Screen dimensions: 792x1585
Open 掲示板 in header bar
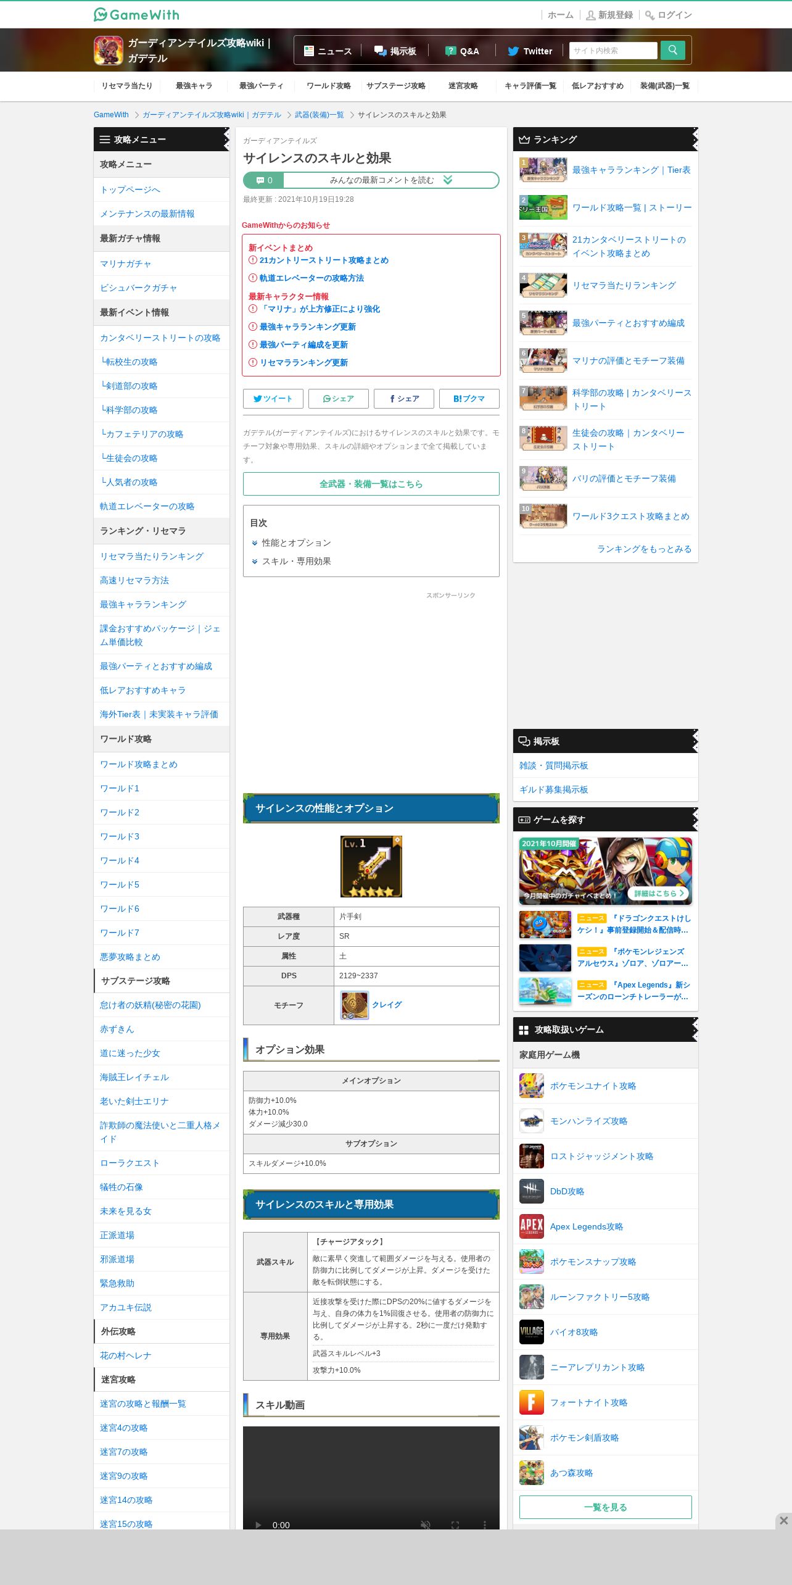tap(395, 51)
